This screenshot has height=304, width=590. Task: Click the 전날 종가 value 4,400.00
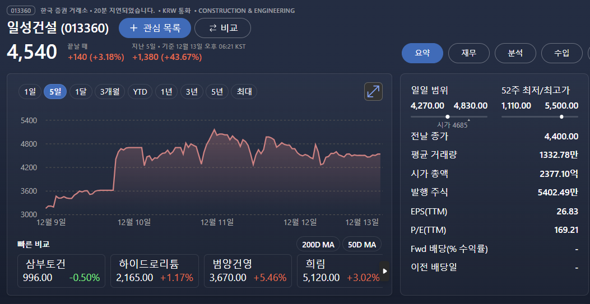[x=561, y=137]
